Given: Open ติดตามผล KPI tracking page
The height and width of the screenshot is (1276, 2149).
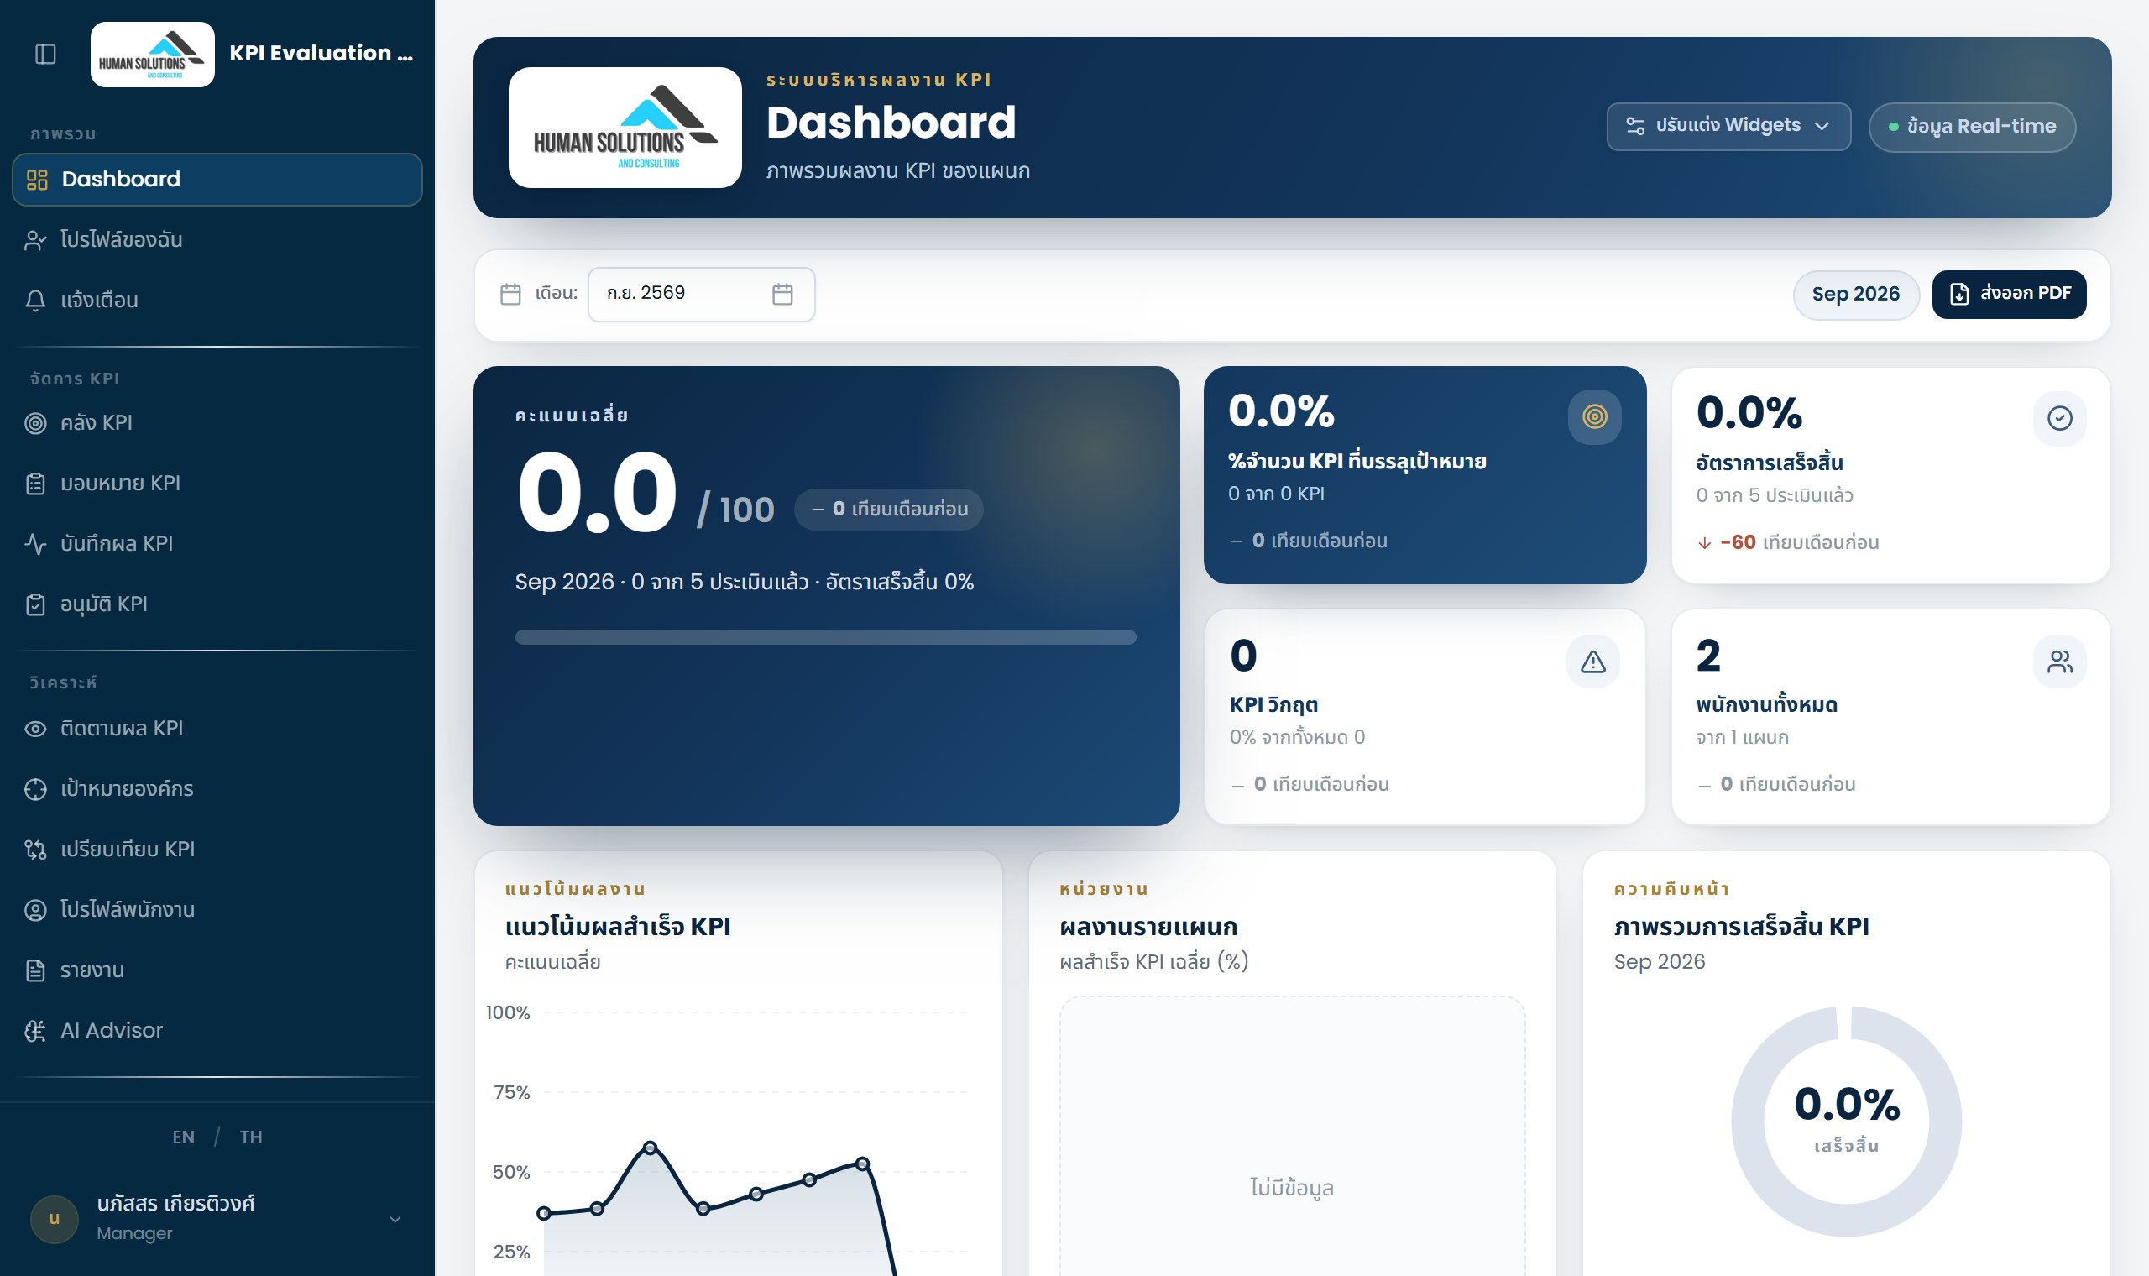Looking at the screenshot, I should point(217,729).
